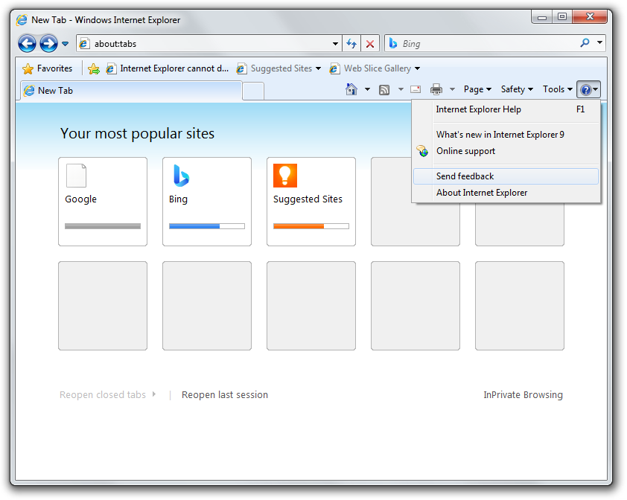Click the Home icon in the command bar

coord(351,89)
